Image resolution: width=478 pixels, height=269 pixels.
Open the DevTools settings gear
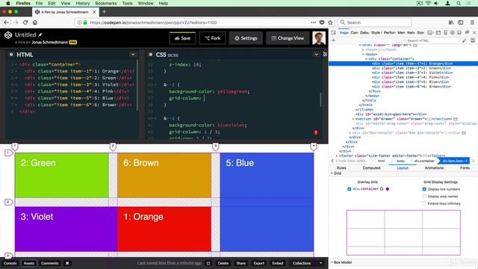[x=453, y=32]
